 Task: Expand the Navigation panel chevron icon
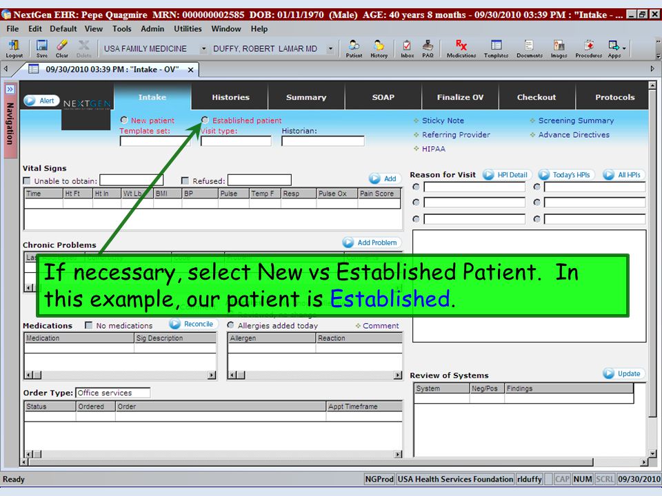10,90
